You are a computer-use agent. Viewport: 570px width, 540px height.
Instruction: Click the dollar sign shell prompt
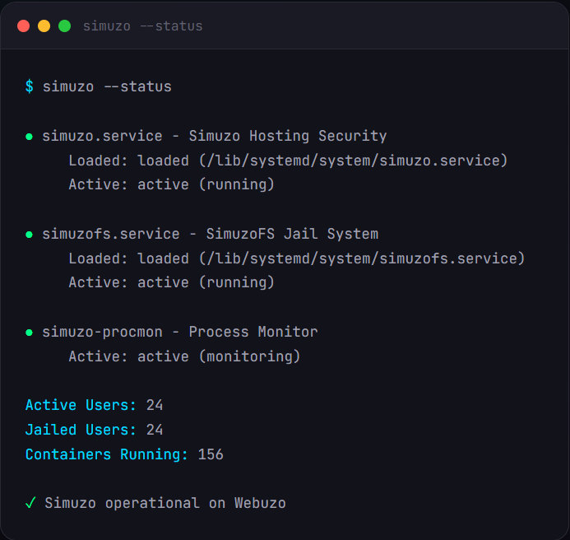(x=30, y=86)
